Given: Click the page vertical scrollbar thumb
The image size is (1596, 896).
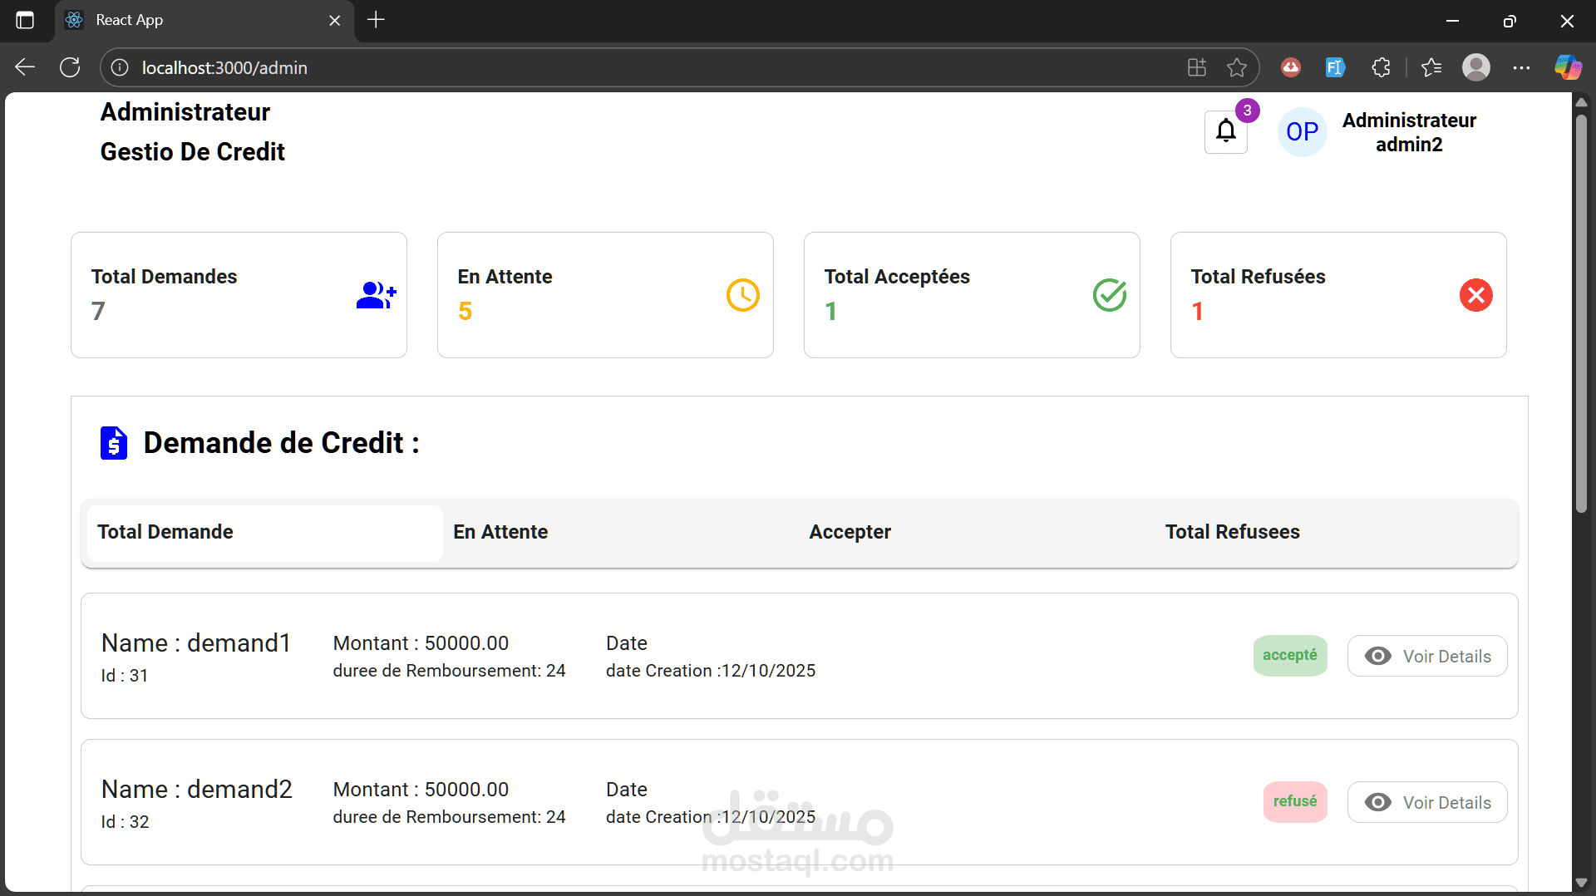Looking at the screenshot, I should click(x=1581, y=313).
